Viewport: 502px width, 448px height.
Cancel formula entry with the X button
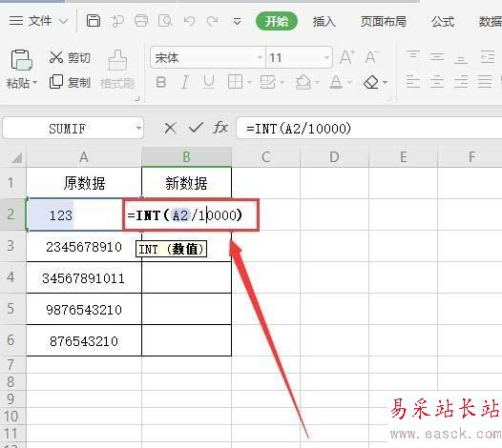click(170, 129)
